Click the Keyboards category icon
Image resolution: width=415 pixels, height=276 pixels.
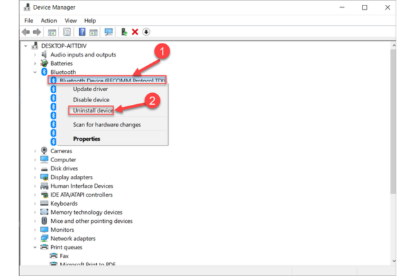point(44,203)
